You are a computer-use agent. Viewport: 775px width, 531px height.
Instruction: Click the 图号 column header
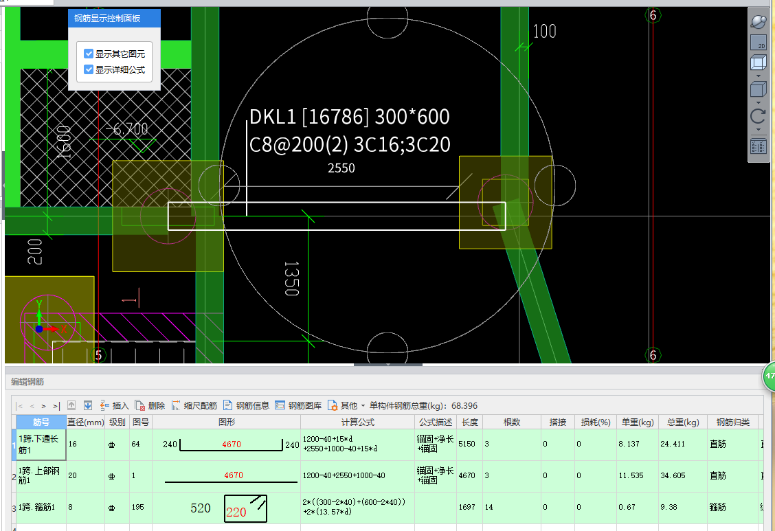141,422
